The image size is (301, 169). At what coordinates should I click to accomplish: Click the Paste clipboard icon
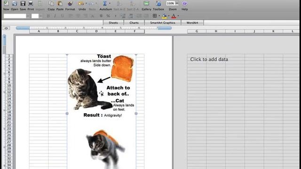tap(60, 4)
